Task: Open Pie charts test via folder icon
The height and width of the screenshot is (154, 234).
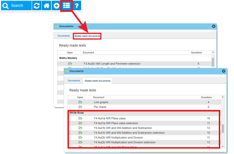Action: point(80,107)
